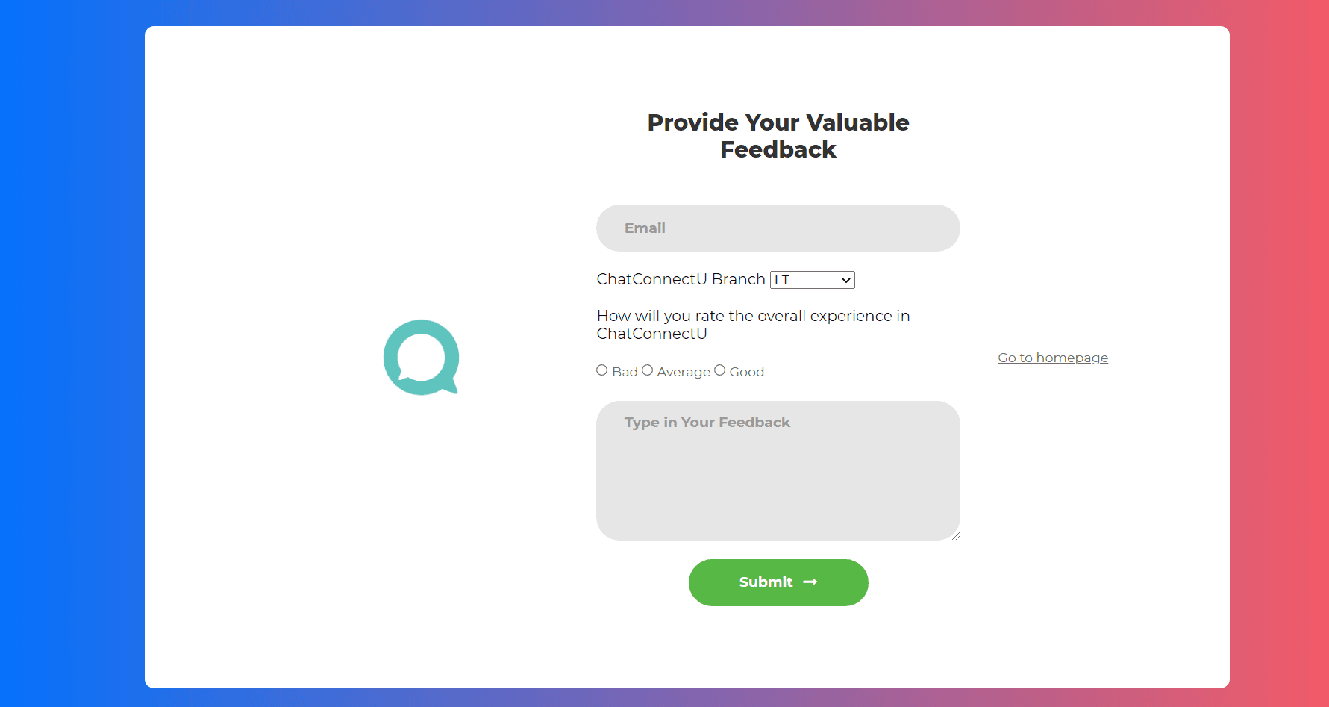Select the Bad rating radio button
The width and height of the screenshot is (1329, 707).
coord(602,370)
